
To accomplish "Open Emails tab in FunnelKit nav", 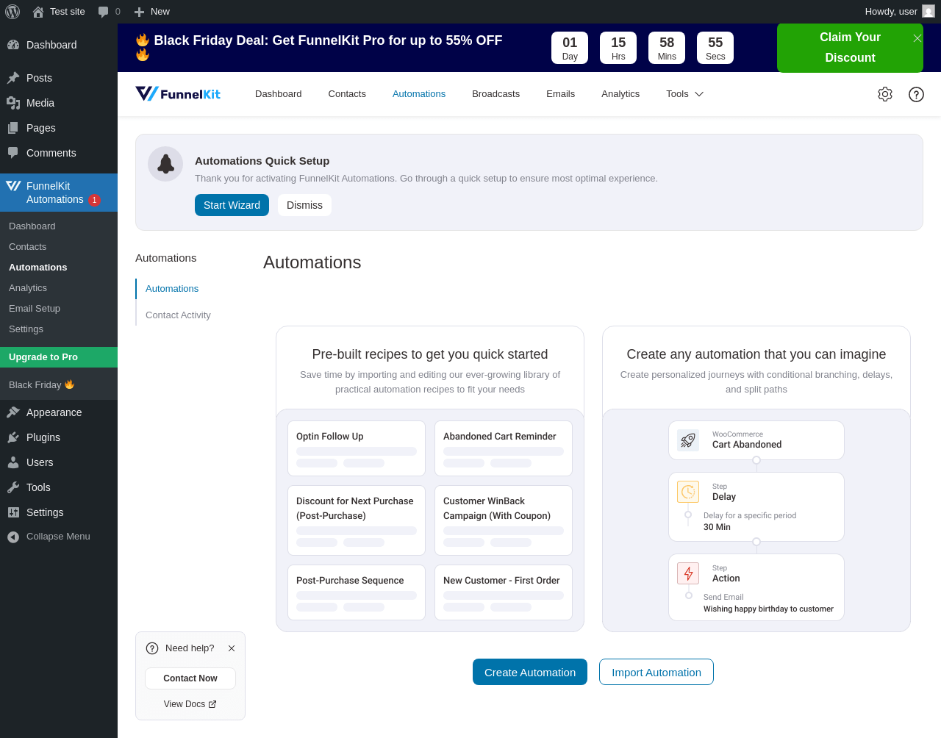I will coord(560,94).
